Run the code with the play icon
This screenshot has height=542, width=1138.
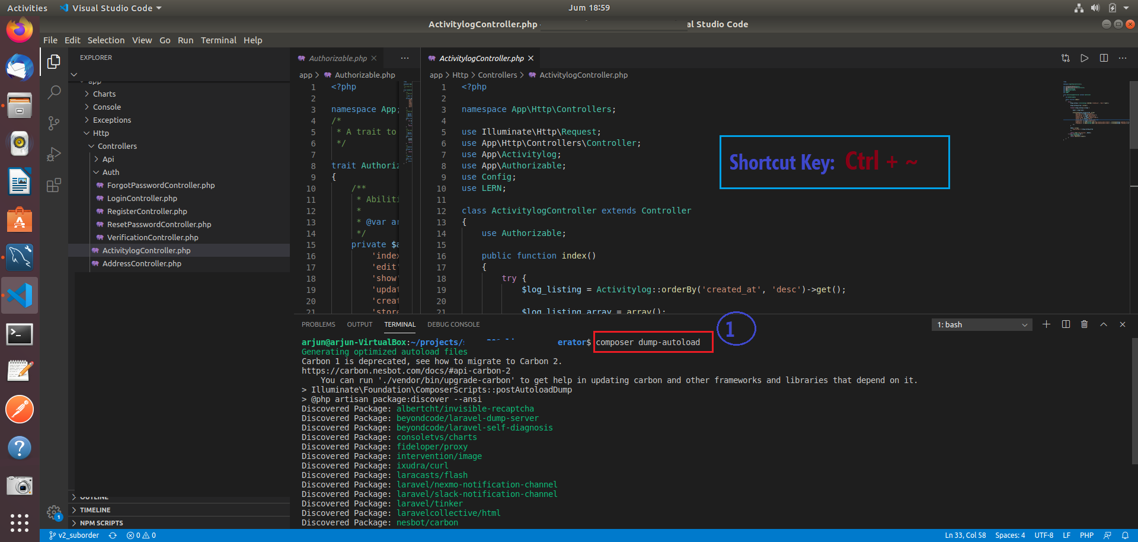(x=1084, y=58)
